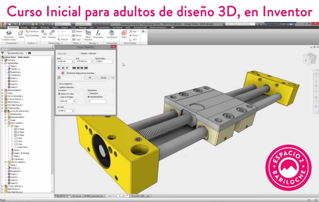Viewport: 319px width, 202px height.
Task: Click the UCS work feature
Action: click(x=133, y=39)
